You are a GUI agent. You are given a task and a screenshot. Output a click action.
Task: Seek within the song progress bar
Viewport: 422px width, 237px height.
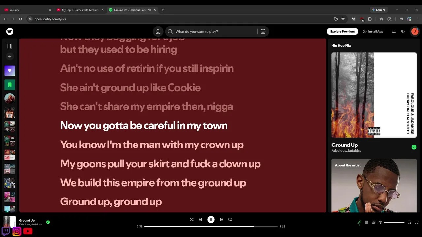pos(211,226)
